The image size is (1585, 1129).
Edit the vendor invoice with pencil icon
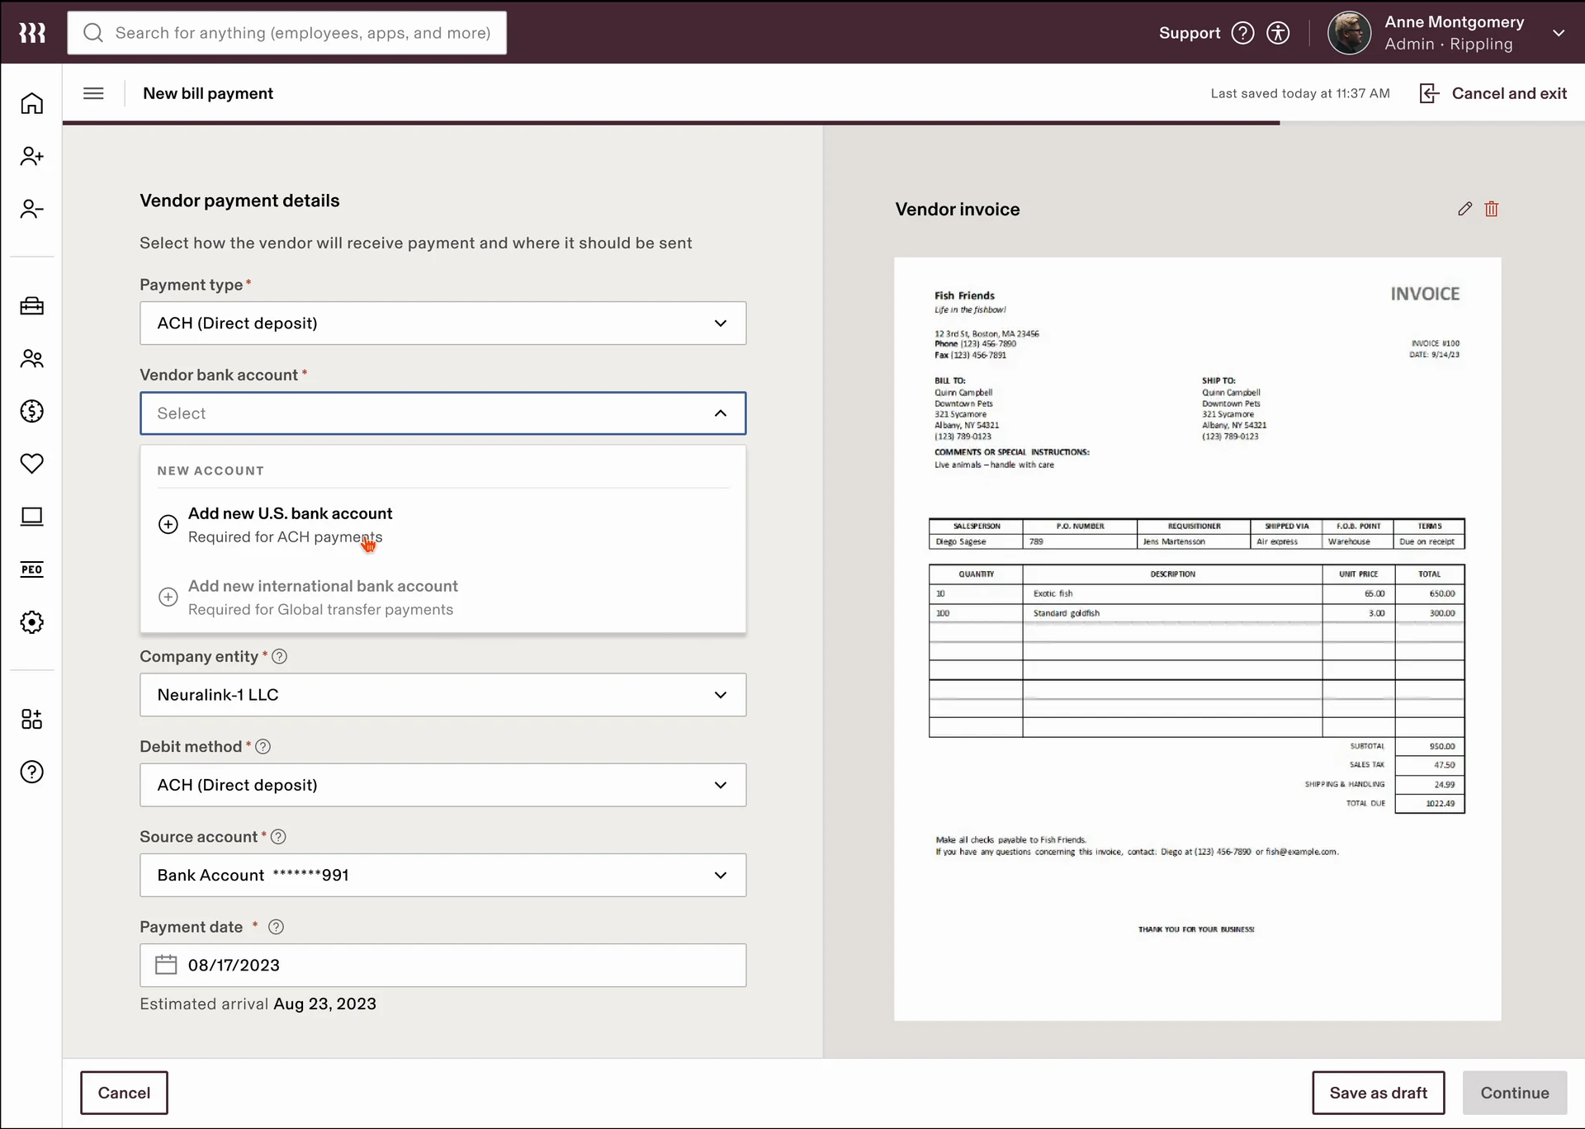pyautogui.click(x=1464, y=209)
